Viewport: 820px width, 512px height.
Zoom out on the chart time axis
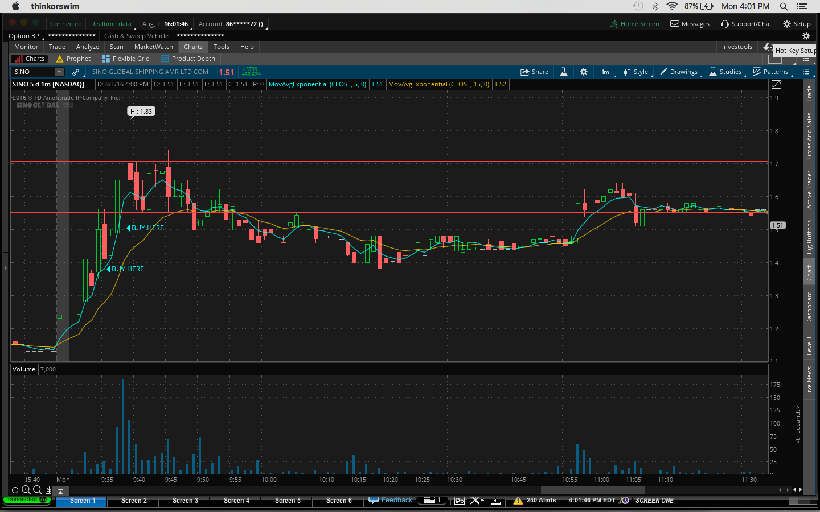click(38, 490)
